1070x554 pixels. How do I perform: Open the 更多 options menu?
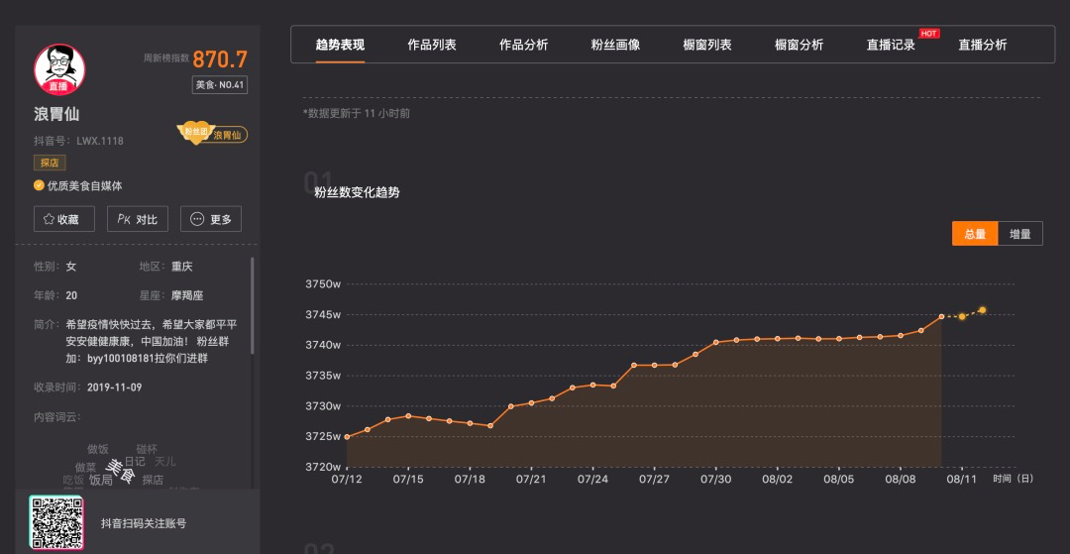point(210,219)
